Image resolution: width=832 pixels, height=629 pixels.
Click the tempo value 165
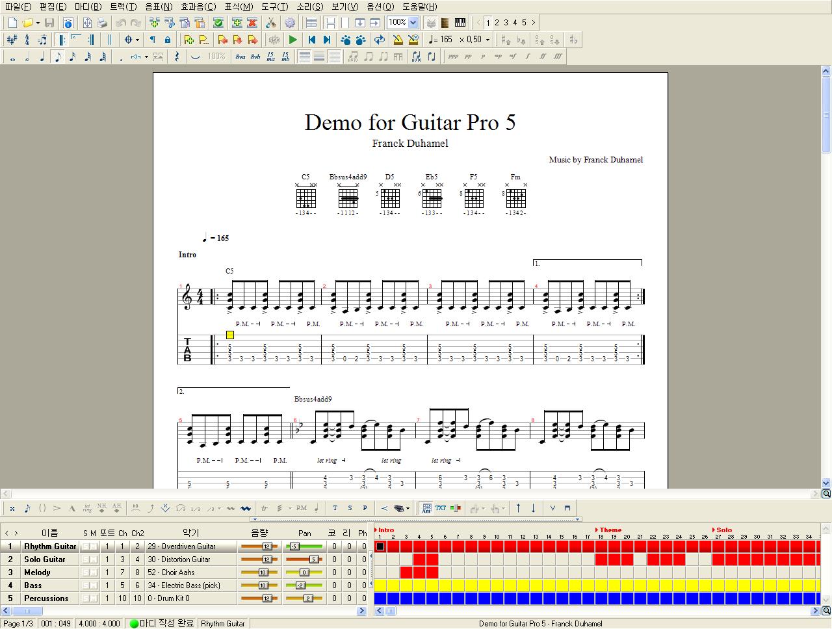click(x=445, y=40)
